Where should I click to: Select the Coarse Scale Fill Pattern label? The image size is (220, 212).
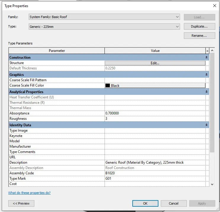tap(28, 80)
